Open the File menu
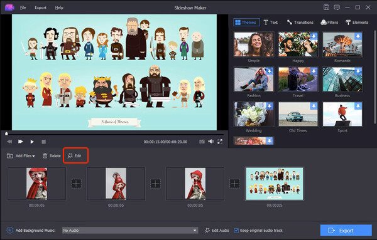 (23, 8)
